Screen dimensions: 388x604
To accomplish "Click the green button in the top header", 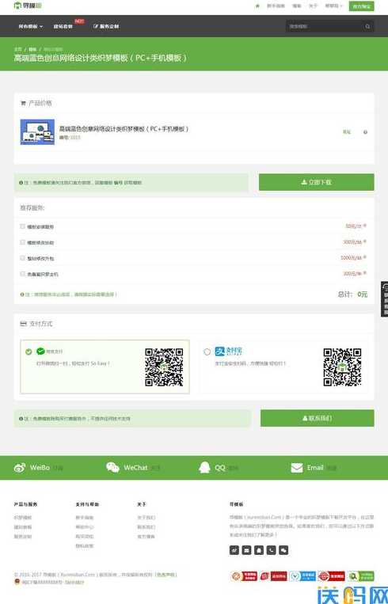I will [361, 6].
